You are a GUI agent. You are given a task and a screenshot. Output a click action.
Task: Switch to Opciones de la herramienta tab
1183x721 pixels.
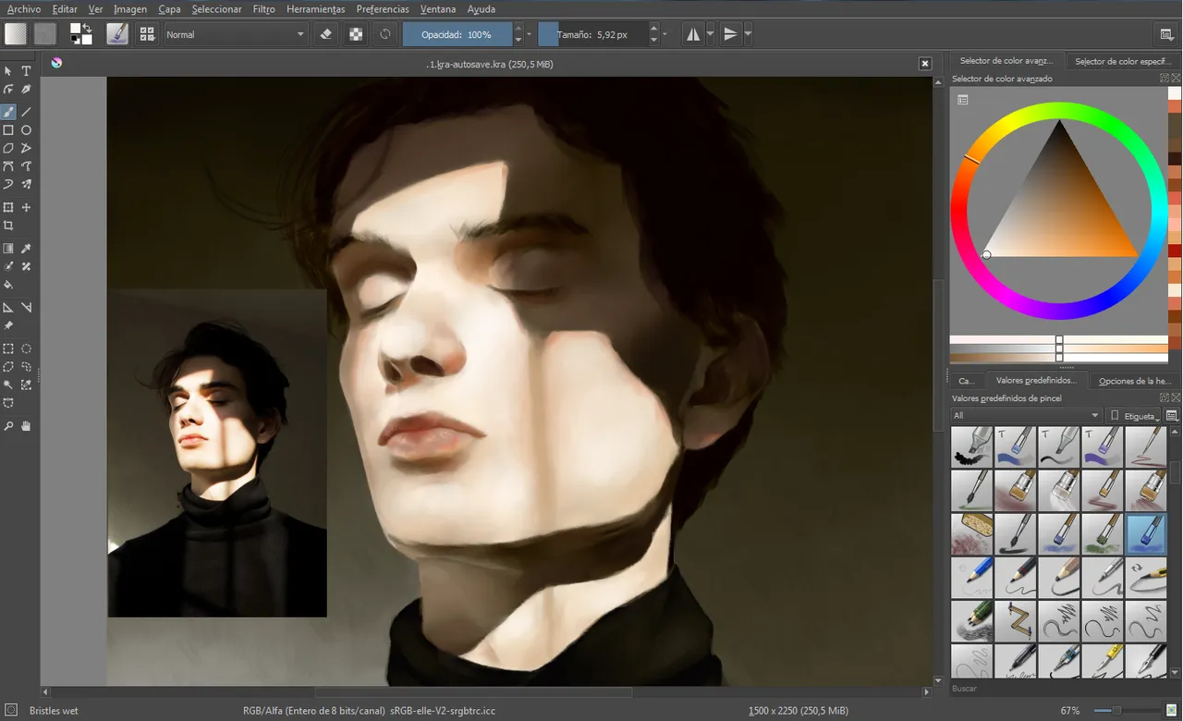pos(1134,381)
